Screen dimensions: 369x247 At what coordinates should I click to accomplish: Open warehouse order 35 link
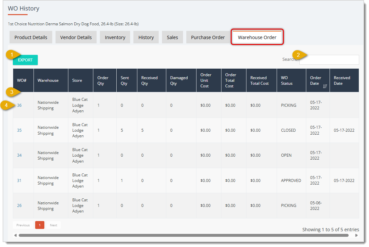[19, 130]
